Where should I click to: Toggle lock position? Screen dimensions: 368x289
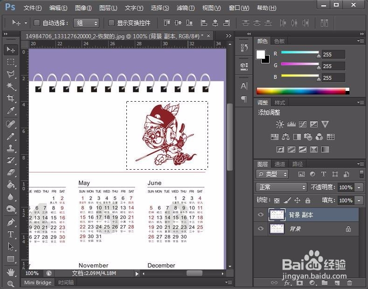[x=298, y=200]
